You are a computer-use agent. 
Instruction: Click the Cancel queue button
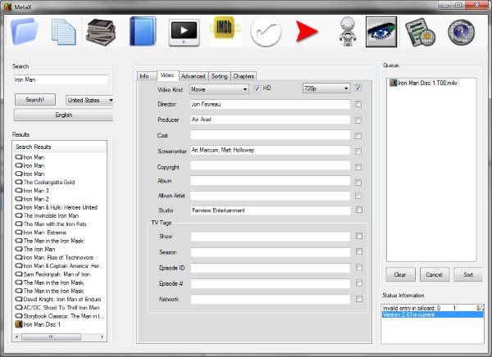435,274
